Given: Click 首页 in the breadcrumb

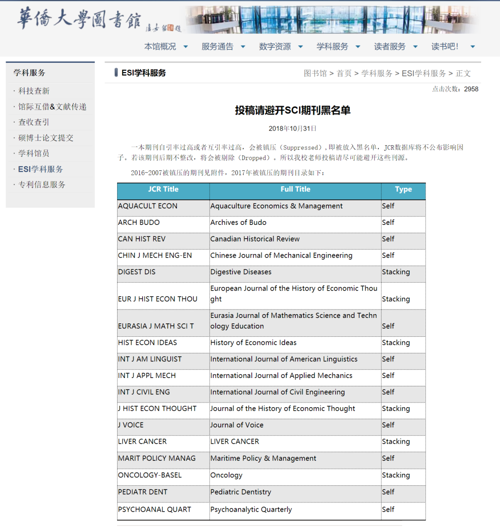Looking at the screenshot, I should 344,73.
